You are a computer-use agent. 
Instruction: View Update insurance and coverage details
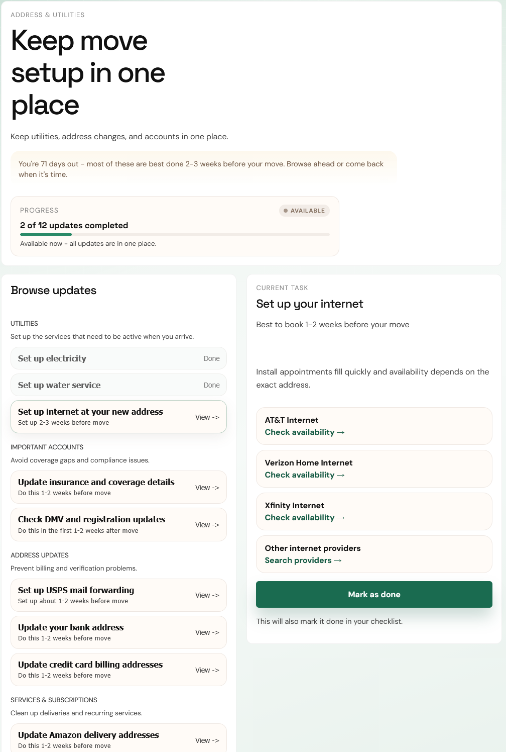118,487
